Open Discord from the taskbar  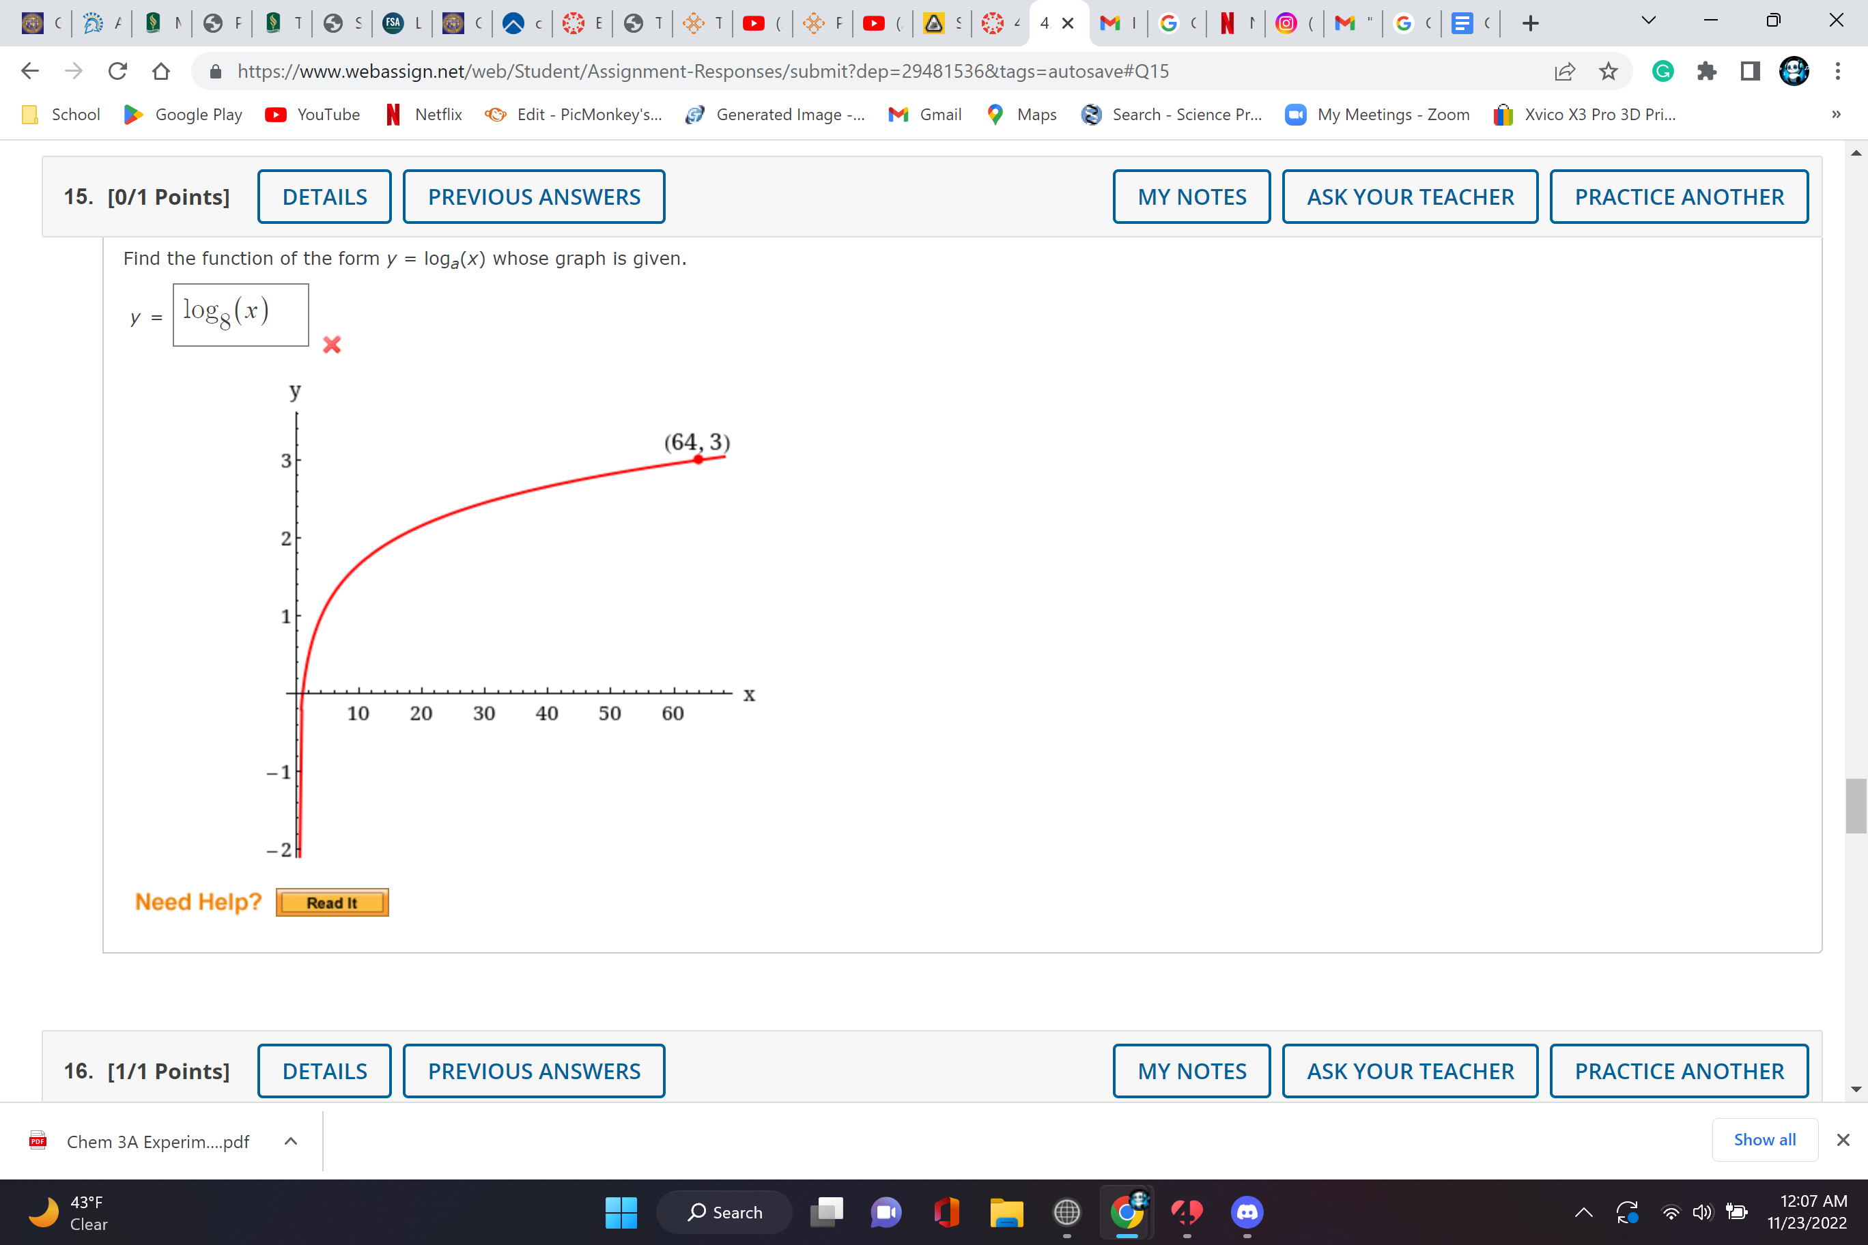[x=1247, y=1212]
